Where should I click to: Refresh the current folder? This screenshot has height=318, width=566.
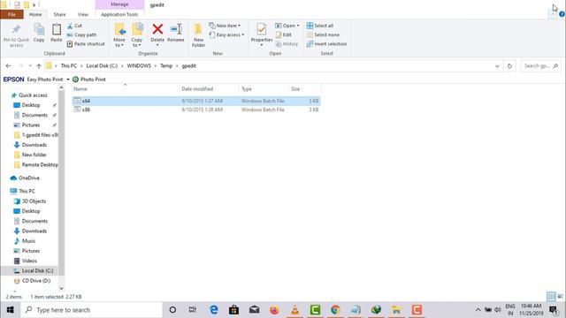509,66
